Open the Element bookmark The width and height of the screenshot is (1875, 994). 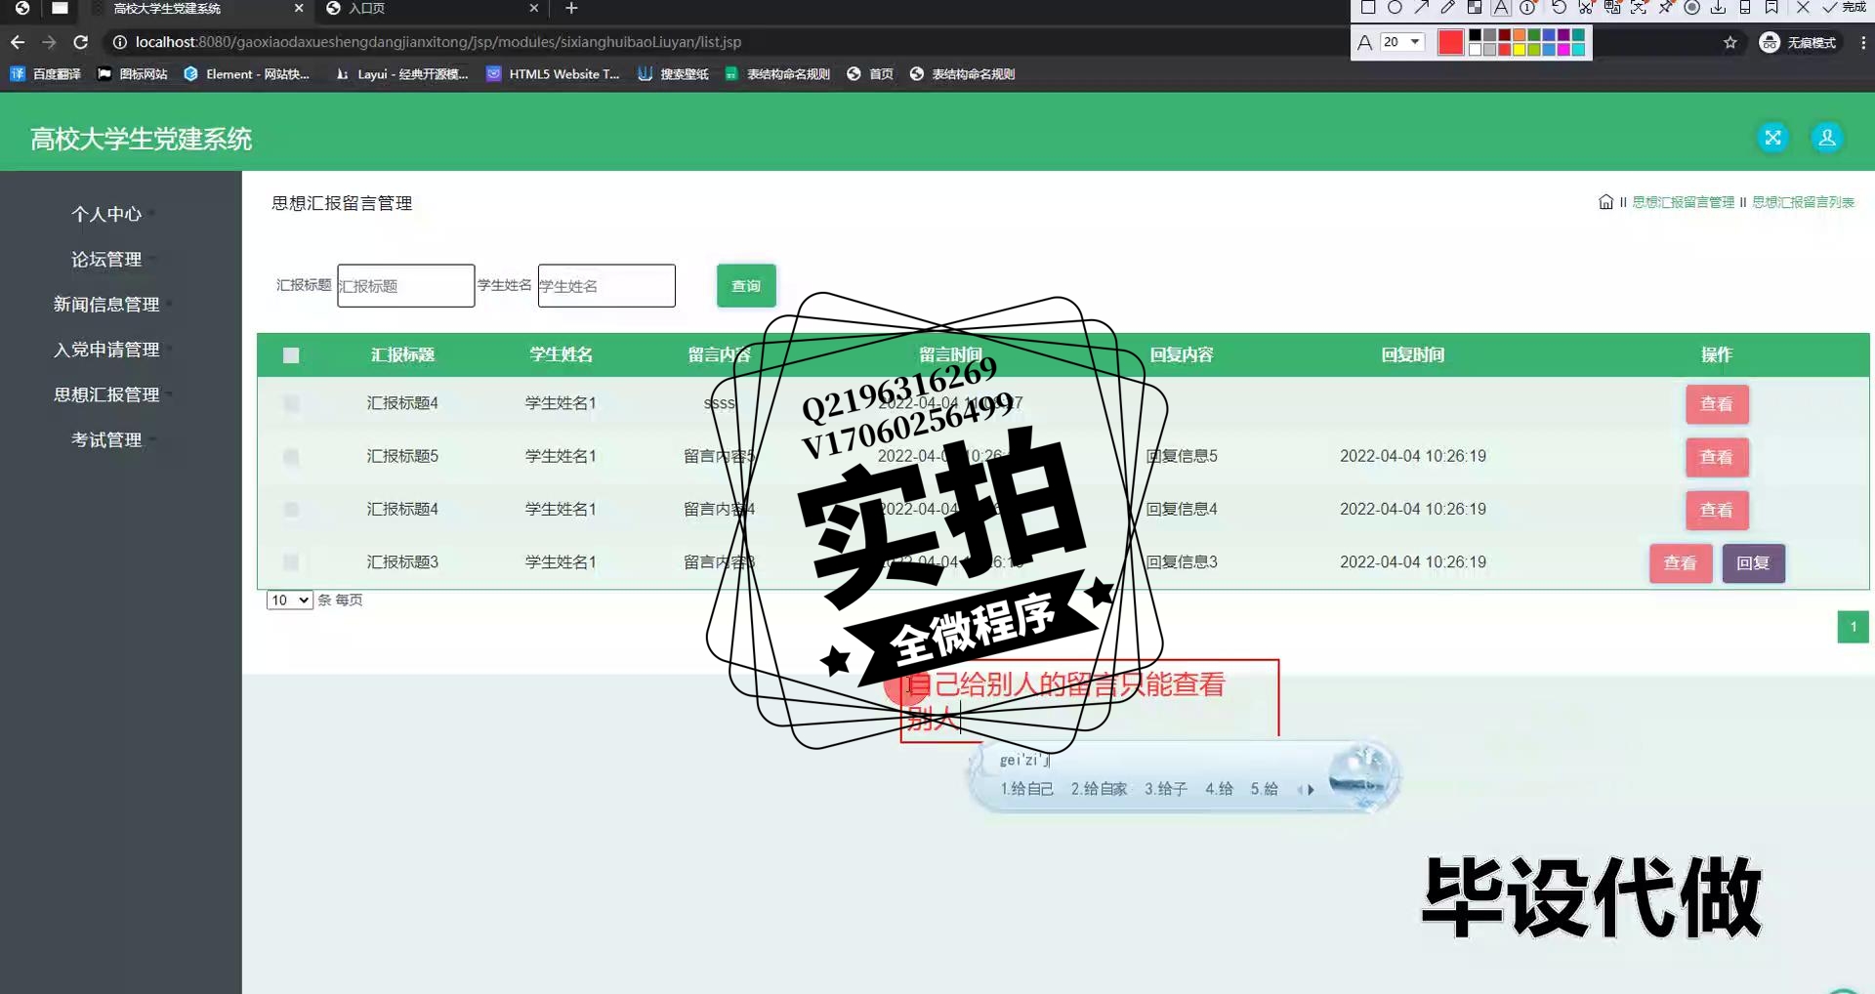[247, 73]
